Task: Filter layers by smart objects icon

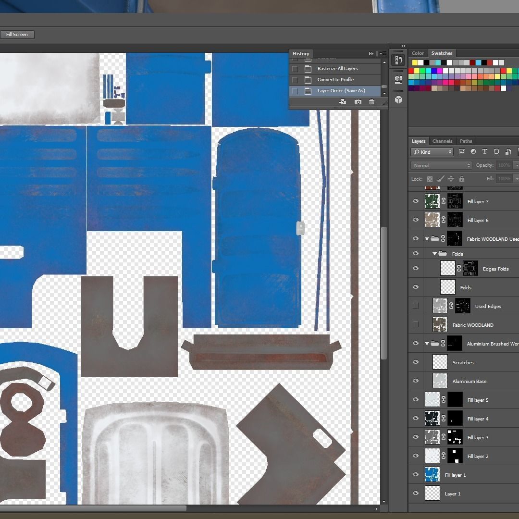Action: pos(508,151)
